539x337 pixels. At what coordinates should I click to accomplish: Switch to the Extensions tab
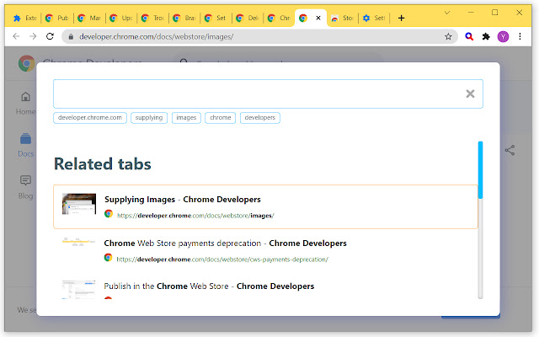point(24,18)
